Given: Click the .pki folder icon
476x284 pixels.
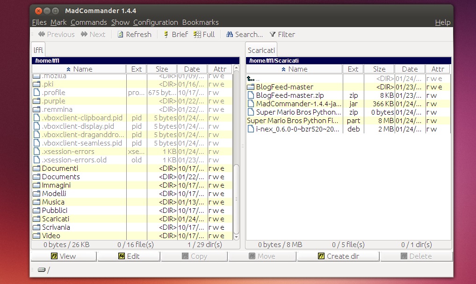Looking at the screenshot, I should tap(36, 84).
